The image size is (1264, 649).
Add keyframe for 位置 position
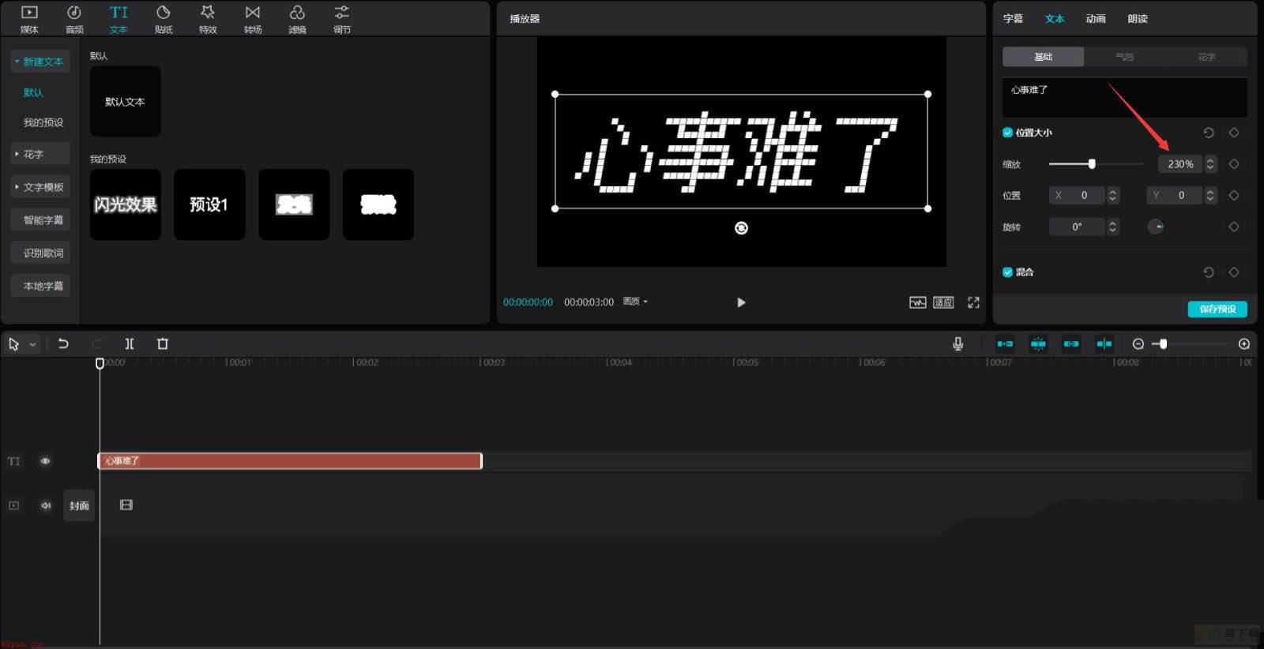(1234, 195)
